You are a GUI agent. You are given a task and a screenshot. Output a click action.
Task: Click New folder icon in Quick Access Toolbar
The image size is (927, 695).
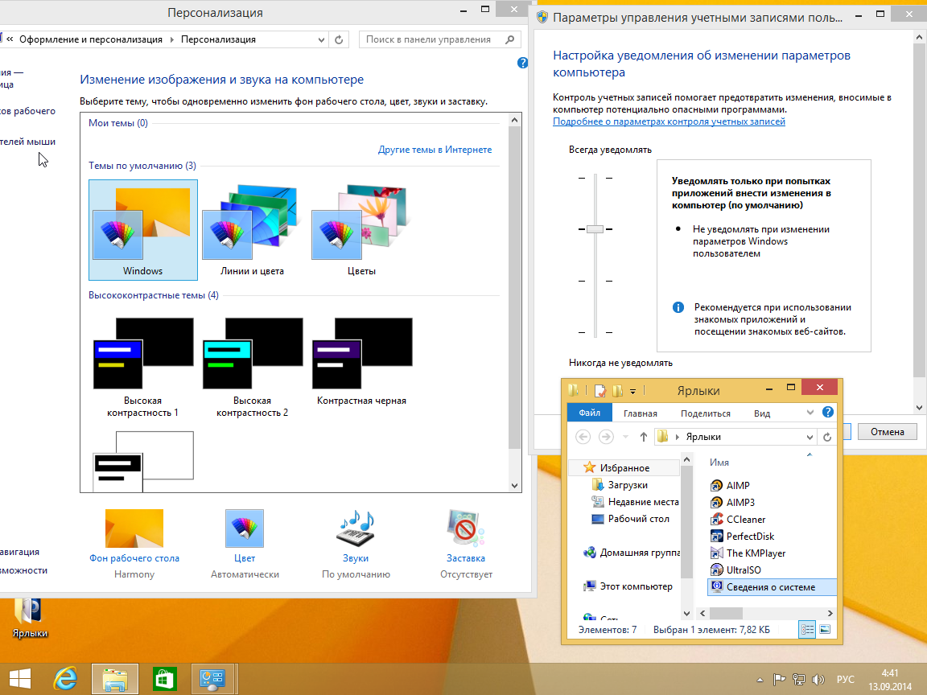tap(618, 390)
